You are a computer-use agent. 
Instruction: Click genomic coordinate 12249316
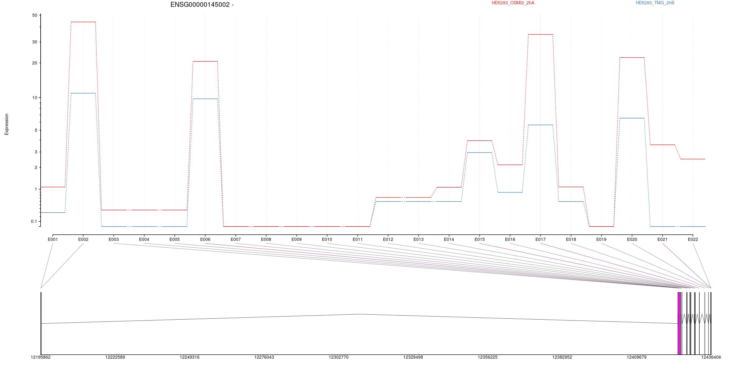pyautogui.click(x=190, y=357)
